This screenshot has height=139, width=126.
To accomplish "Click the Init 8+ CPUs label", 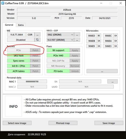I will click(18, 66).
